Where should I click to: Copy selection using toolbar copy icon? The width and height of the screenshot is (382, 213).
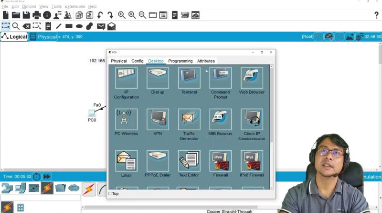pyautogui.click(x=79, y=15)
